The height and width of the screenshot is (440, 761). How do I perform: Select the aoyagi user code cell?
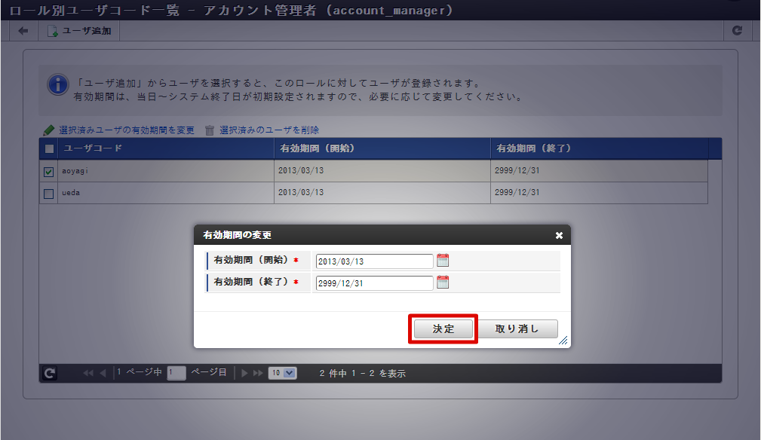point(166,171)
